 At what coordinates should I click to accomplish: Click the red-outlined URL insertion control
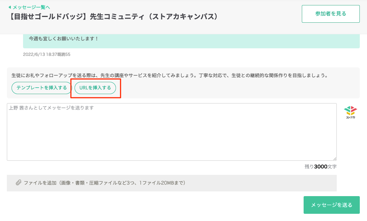(x=95, y=88)
